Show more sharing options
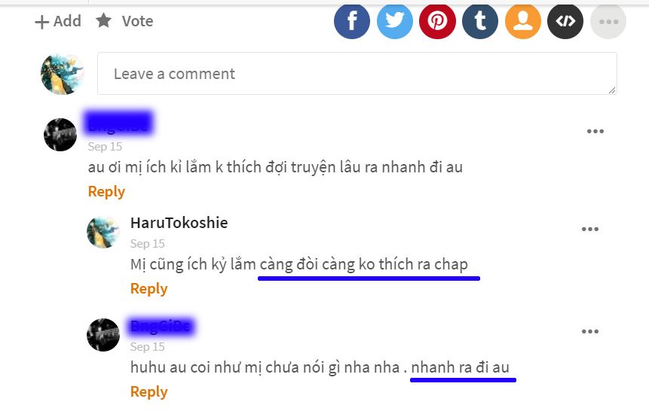The width and height of the screenshot is (649, 420). point(608,21)
